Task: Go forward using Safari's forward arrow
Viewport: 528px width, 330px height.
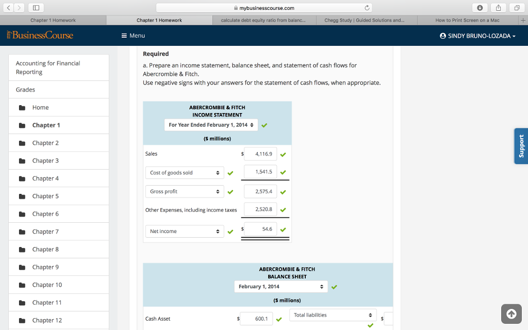Action: (19, 8)
